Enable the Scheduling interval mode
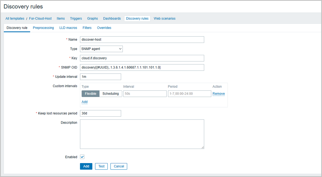The image size is (322, 177). pyautogui.click(x=111, y=94)
